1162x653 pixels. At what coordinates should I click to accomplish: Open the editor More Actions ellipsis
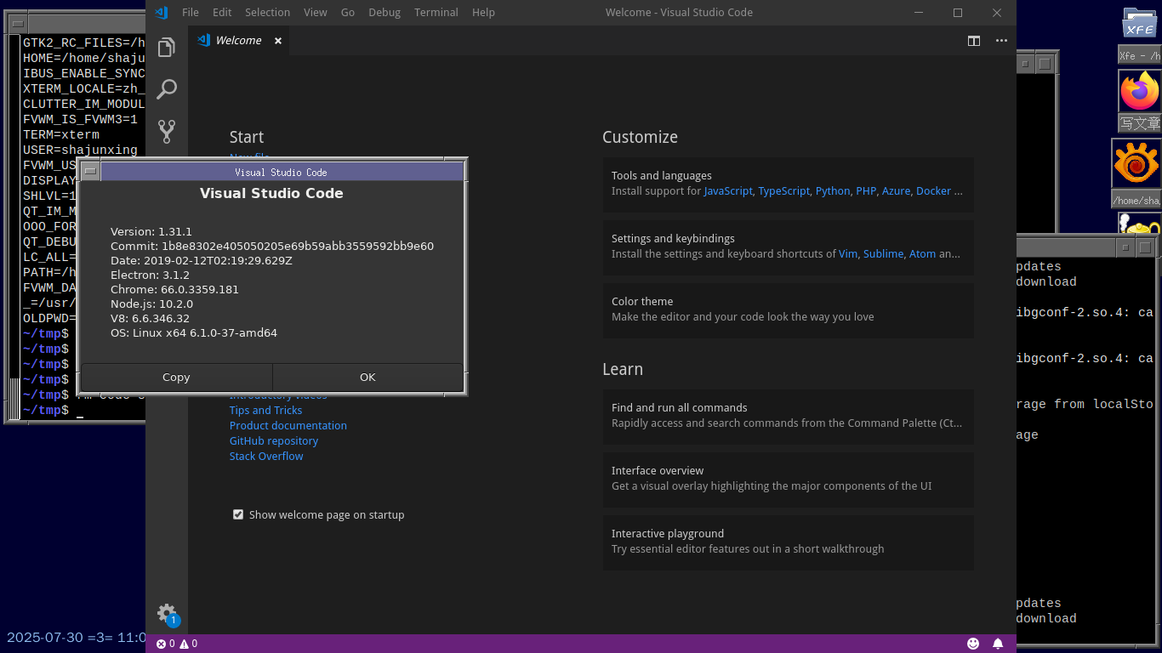[1001, 41]
